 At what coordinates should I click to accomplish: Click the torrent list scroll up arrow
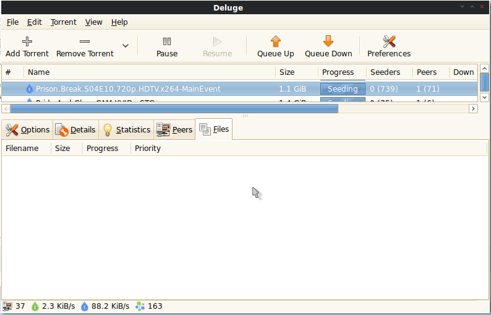[484, 69]
